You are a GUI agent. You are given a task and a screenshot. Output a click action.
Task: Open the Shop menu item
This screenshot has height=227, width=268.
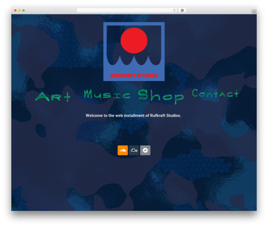tap(161, 97)
